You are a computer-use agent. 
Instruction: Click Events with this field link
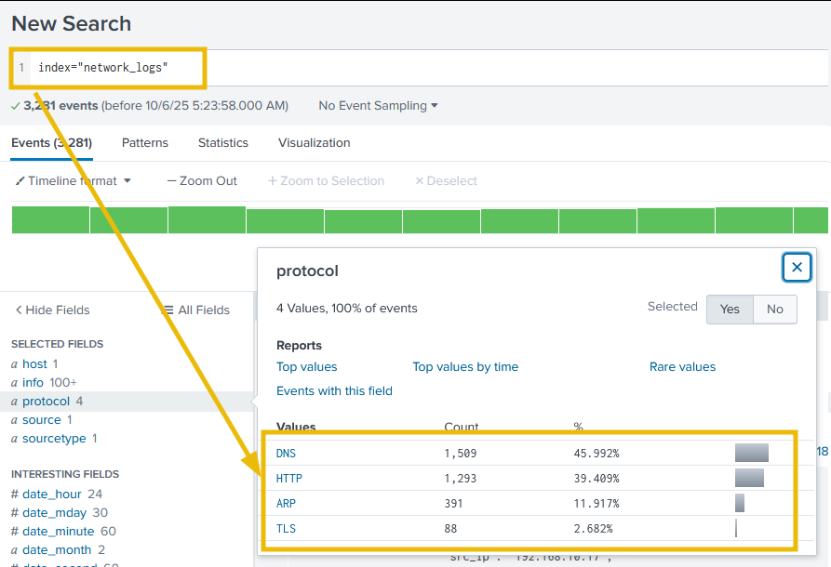click(x=334, y=391)
